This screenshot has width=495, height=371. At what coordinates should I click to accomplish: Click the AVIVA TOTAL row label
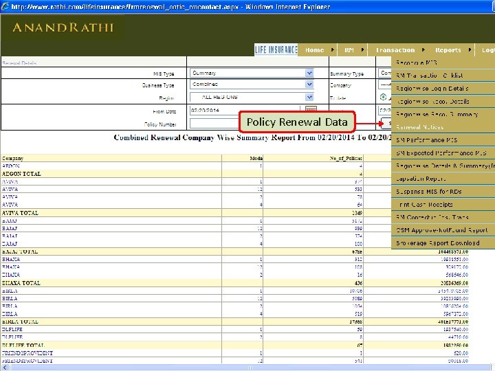[20, 213]
